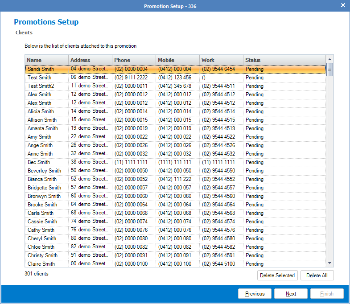The image size is (350, 304).
Task: Click the Delete All button
Action: [x=317, y=275]
